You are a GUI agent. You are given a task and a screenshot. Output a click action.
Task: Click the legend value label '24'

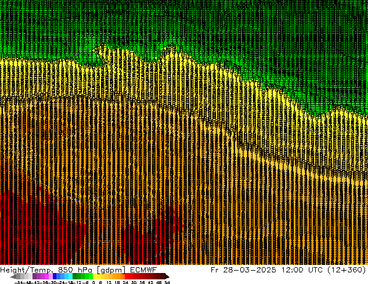point(125,283)
